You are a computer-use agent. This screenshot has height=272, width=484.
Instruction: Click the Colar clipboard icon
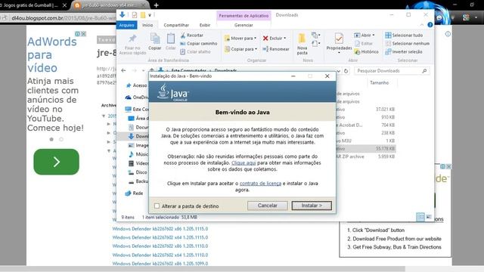(170, 39)
